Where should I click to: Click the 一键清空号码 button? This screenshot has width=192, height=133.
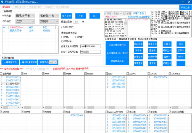[10, 62]
